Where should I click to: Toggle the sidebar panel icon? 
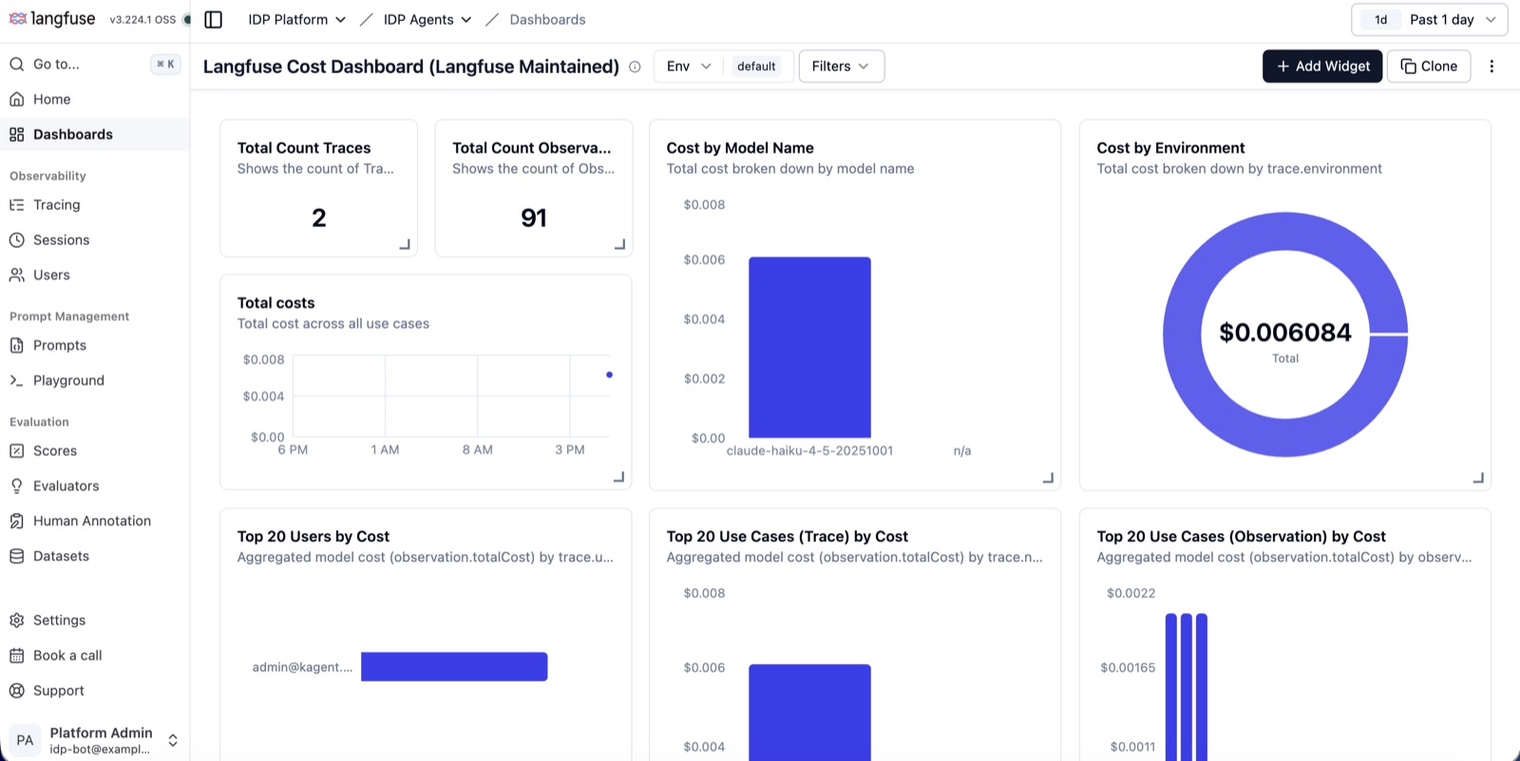click(214, 19)
